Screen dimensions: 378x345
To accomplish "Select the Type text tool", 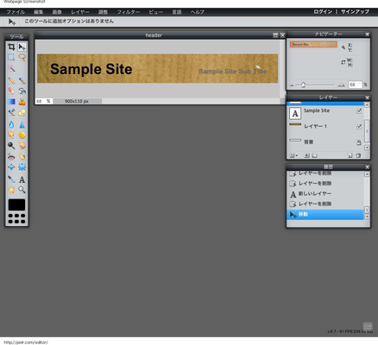I will [22, 179].
